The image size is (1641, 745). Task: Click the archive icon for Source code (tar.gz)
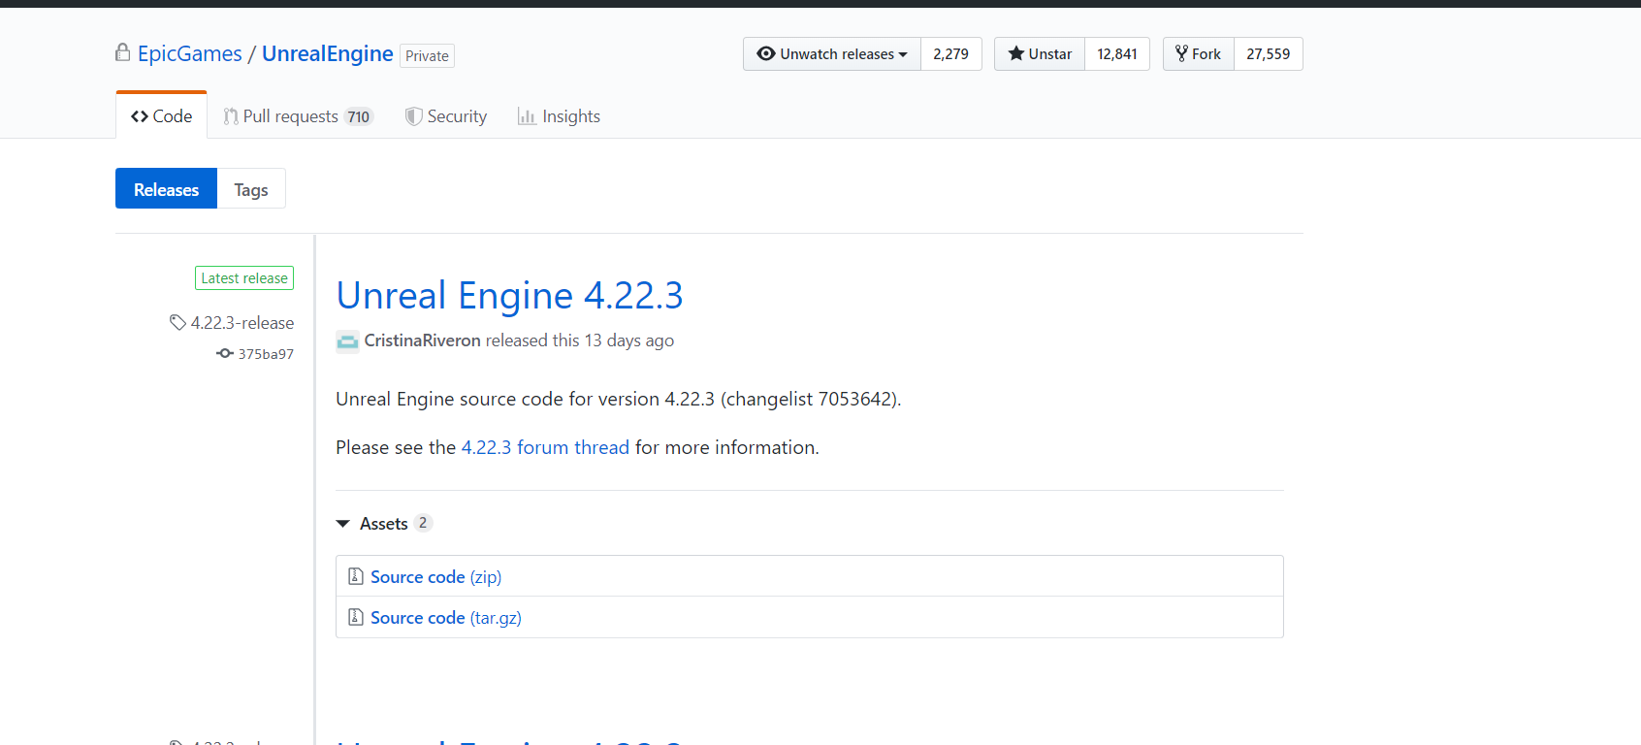(356, 617)
